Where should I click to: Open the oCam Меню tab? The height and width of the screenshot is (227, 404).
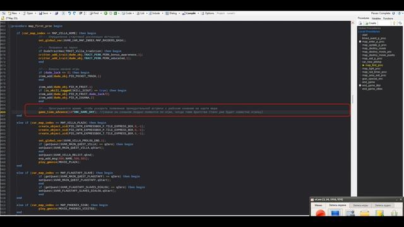318,205
